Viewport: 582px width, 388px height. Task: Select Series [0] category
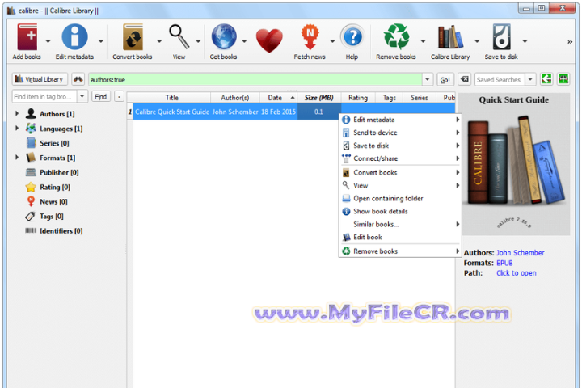[54, 143]
